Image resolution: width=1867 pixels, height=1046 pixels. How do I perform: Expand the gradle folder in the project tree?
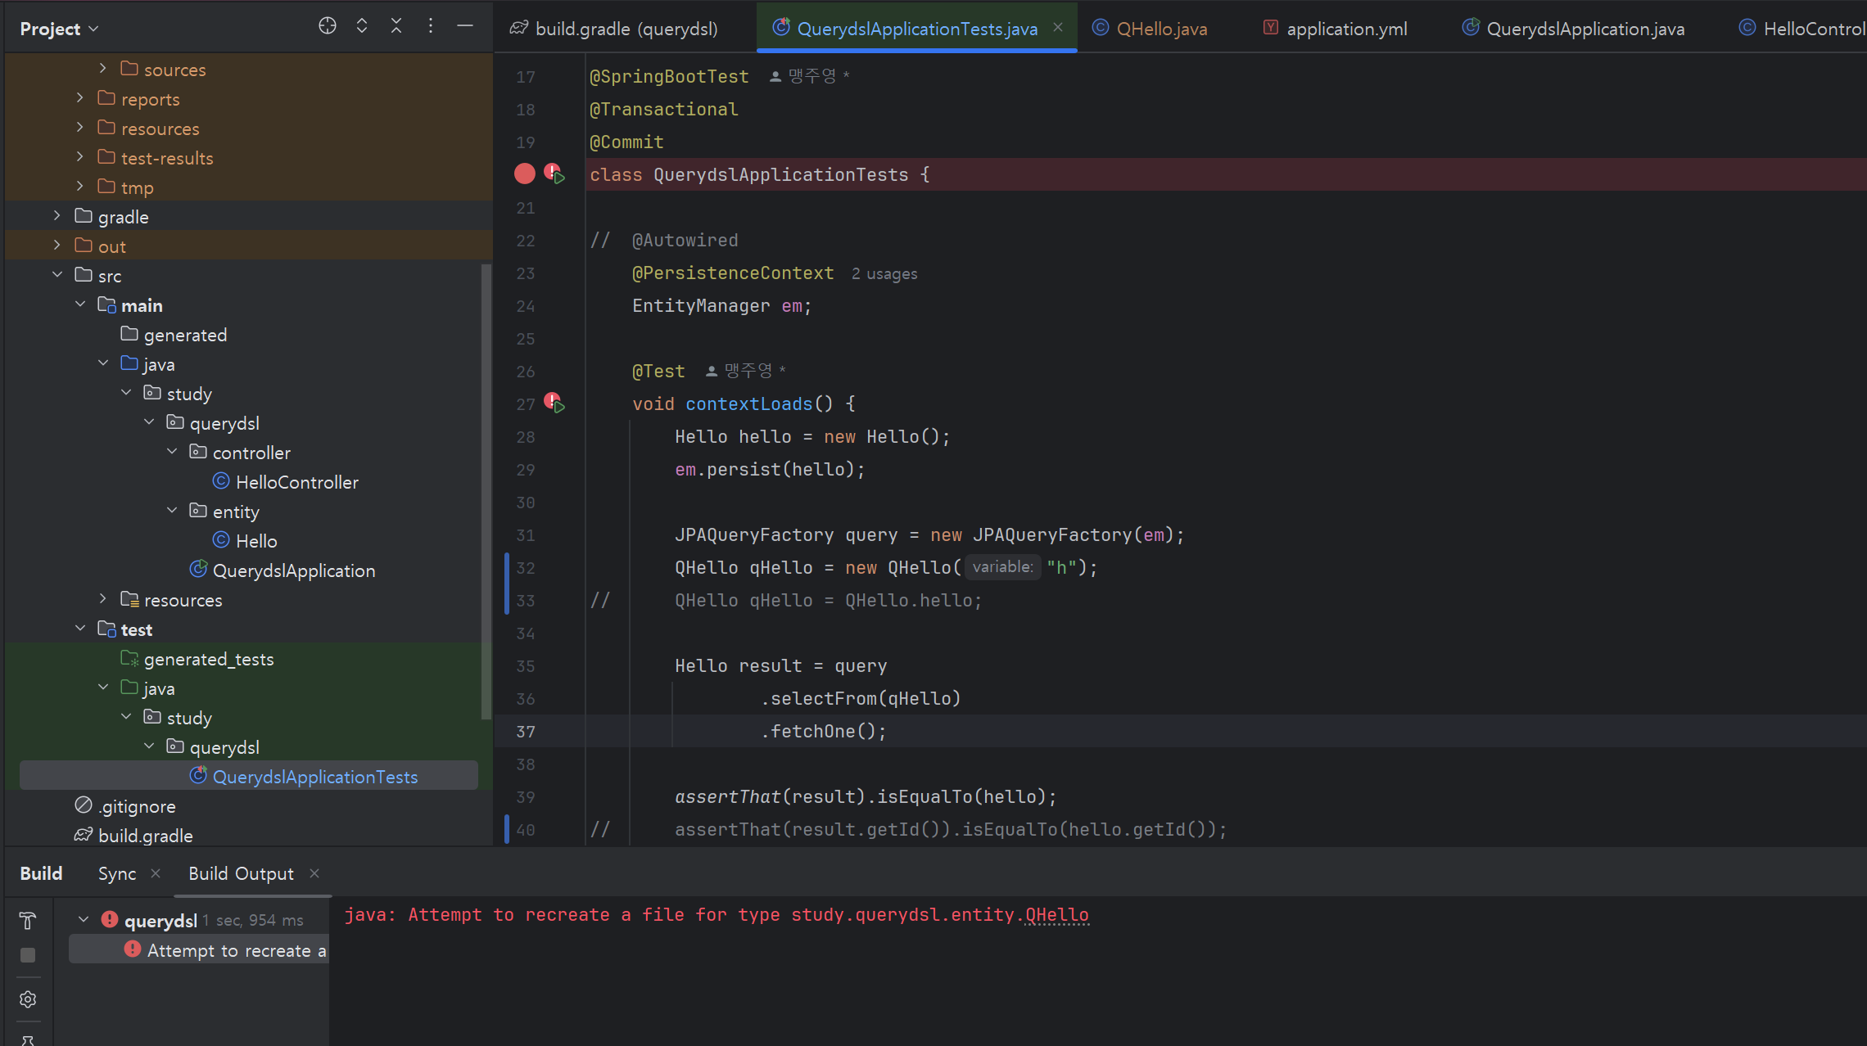pos(57,216)
